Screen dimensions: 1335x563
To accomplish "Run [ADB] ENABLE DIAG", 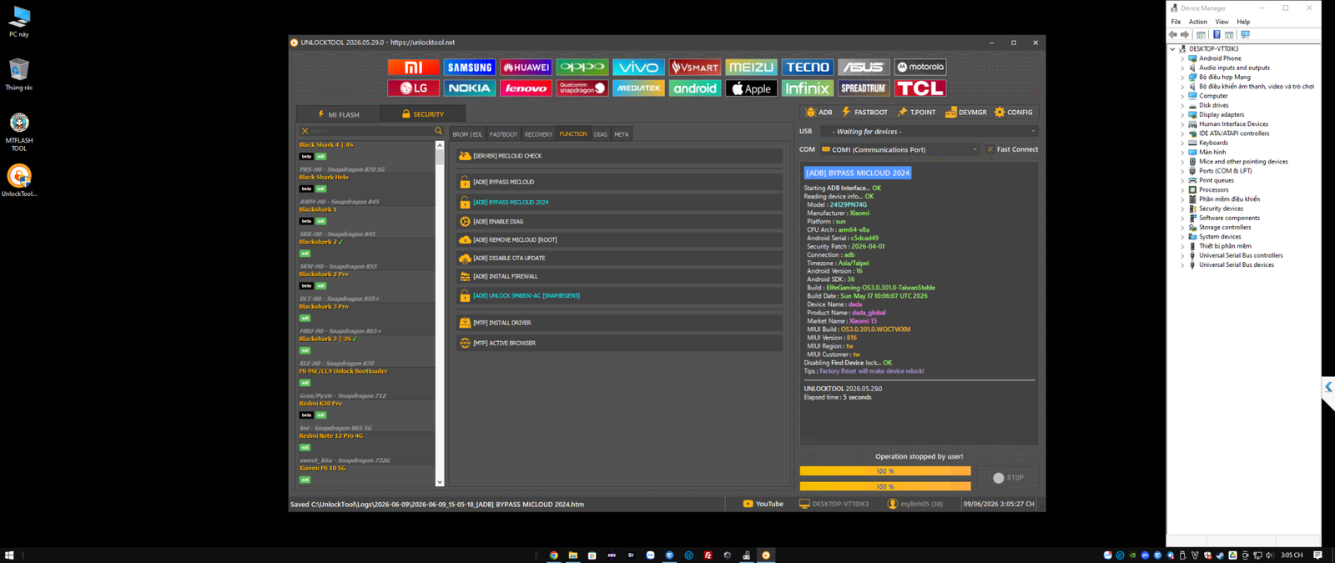I will pos(619,222).
